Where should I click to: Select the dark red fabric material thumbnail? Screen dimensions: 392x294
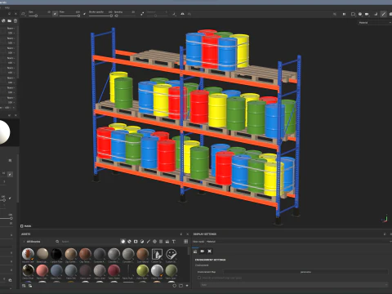tap(114, 270)
